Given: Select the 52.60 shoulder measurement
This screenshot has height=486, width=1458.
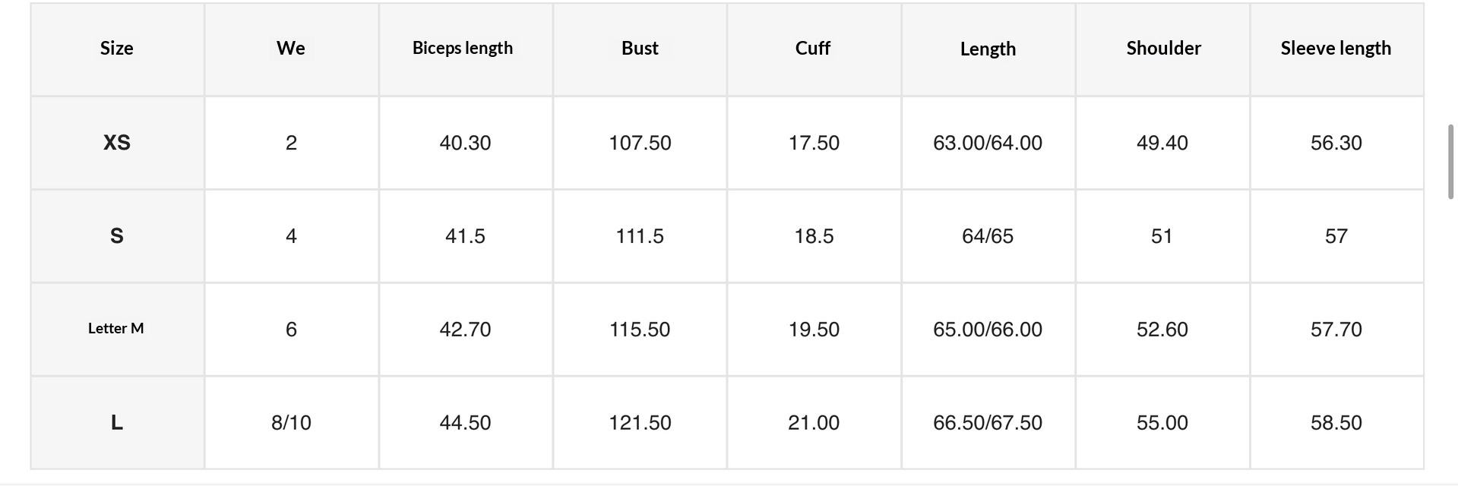Looking at the screenshot, I should 1162,330.
